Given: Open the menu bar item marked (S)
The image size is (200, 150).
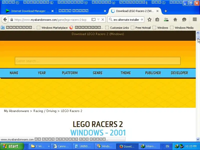Looking at the screenshot, I should pyautogui.click(x=103, y=2).
